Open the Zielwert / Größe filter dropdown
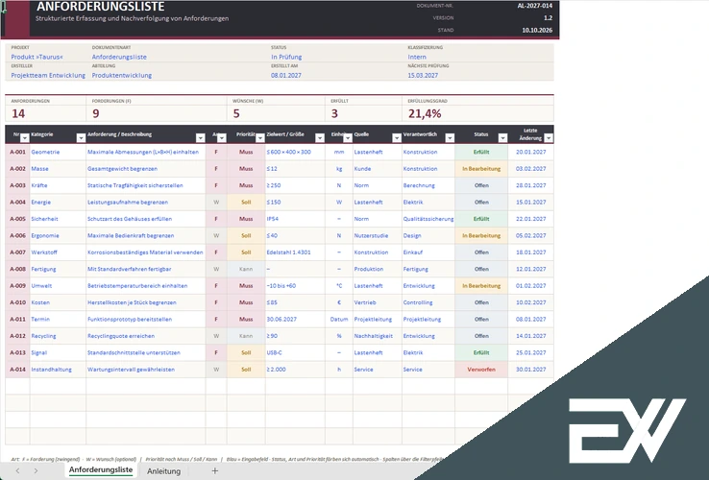709x480 pixels. [x=320, y=138]
